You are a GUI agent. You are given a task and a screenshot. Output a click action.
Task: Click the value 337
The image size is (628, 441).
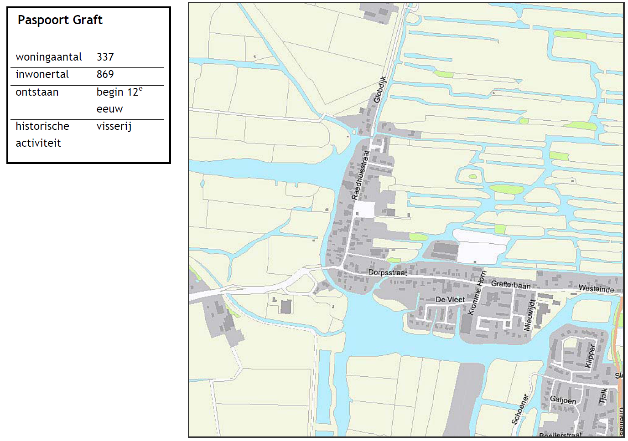tap(105, 57)
